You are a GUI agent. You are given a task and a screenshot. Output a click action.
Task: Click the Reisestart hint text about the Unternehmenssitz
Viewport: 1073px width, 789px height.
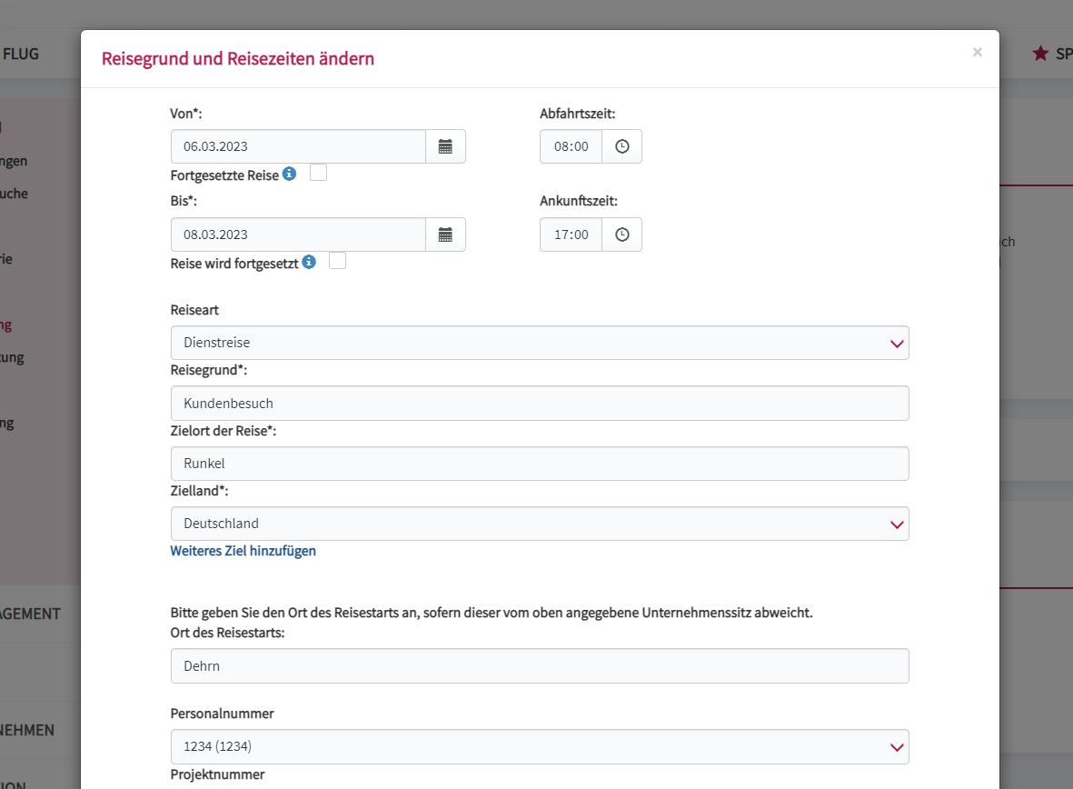tap(492, 613)
